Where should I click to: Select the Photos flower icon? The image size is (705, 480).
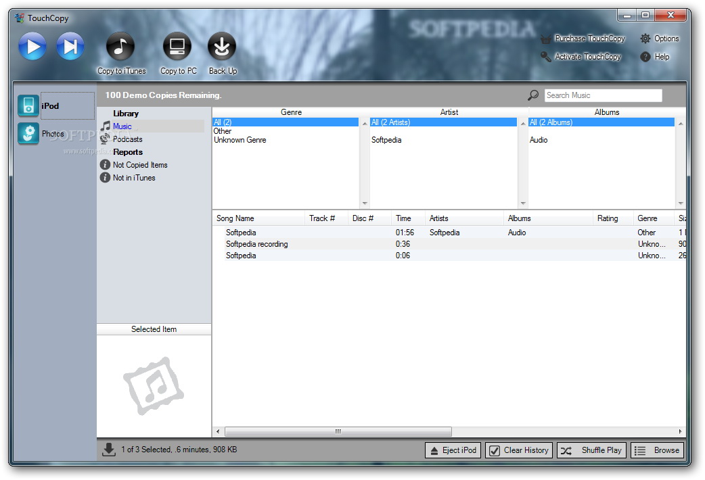click(28, 133)
